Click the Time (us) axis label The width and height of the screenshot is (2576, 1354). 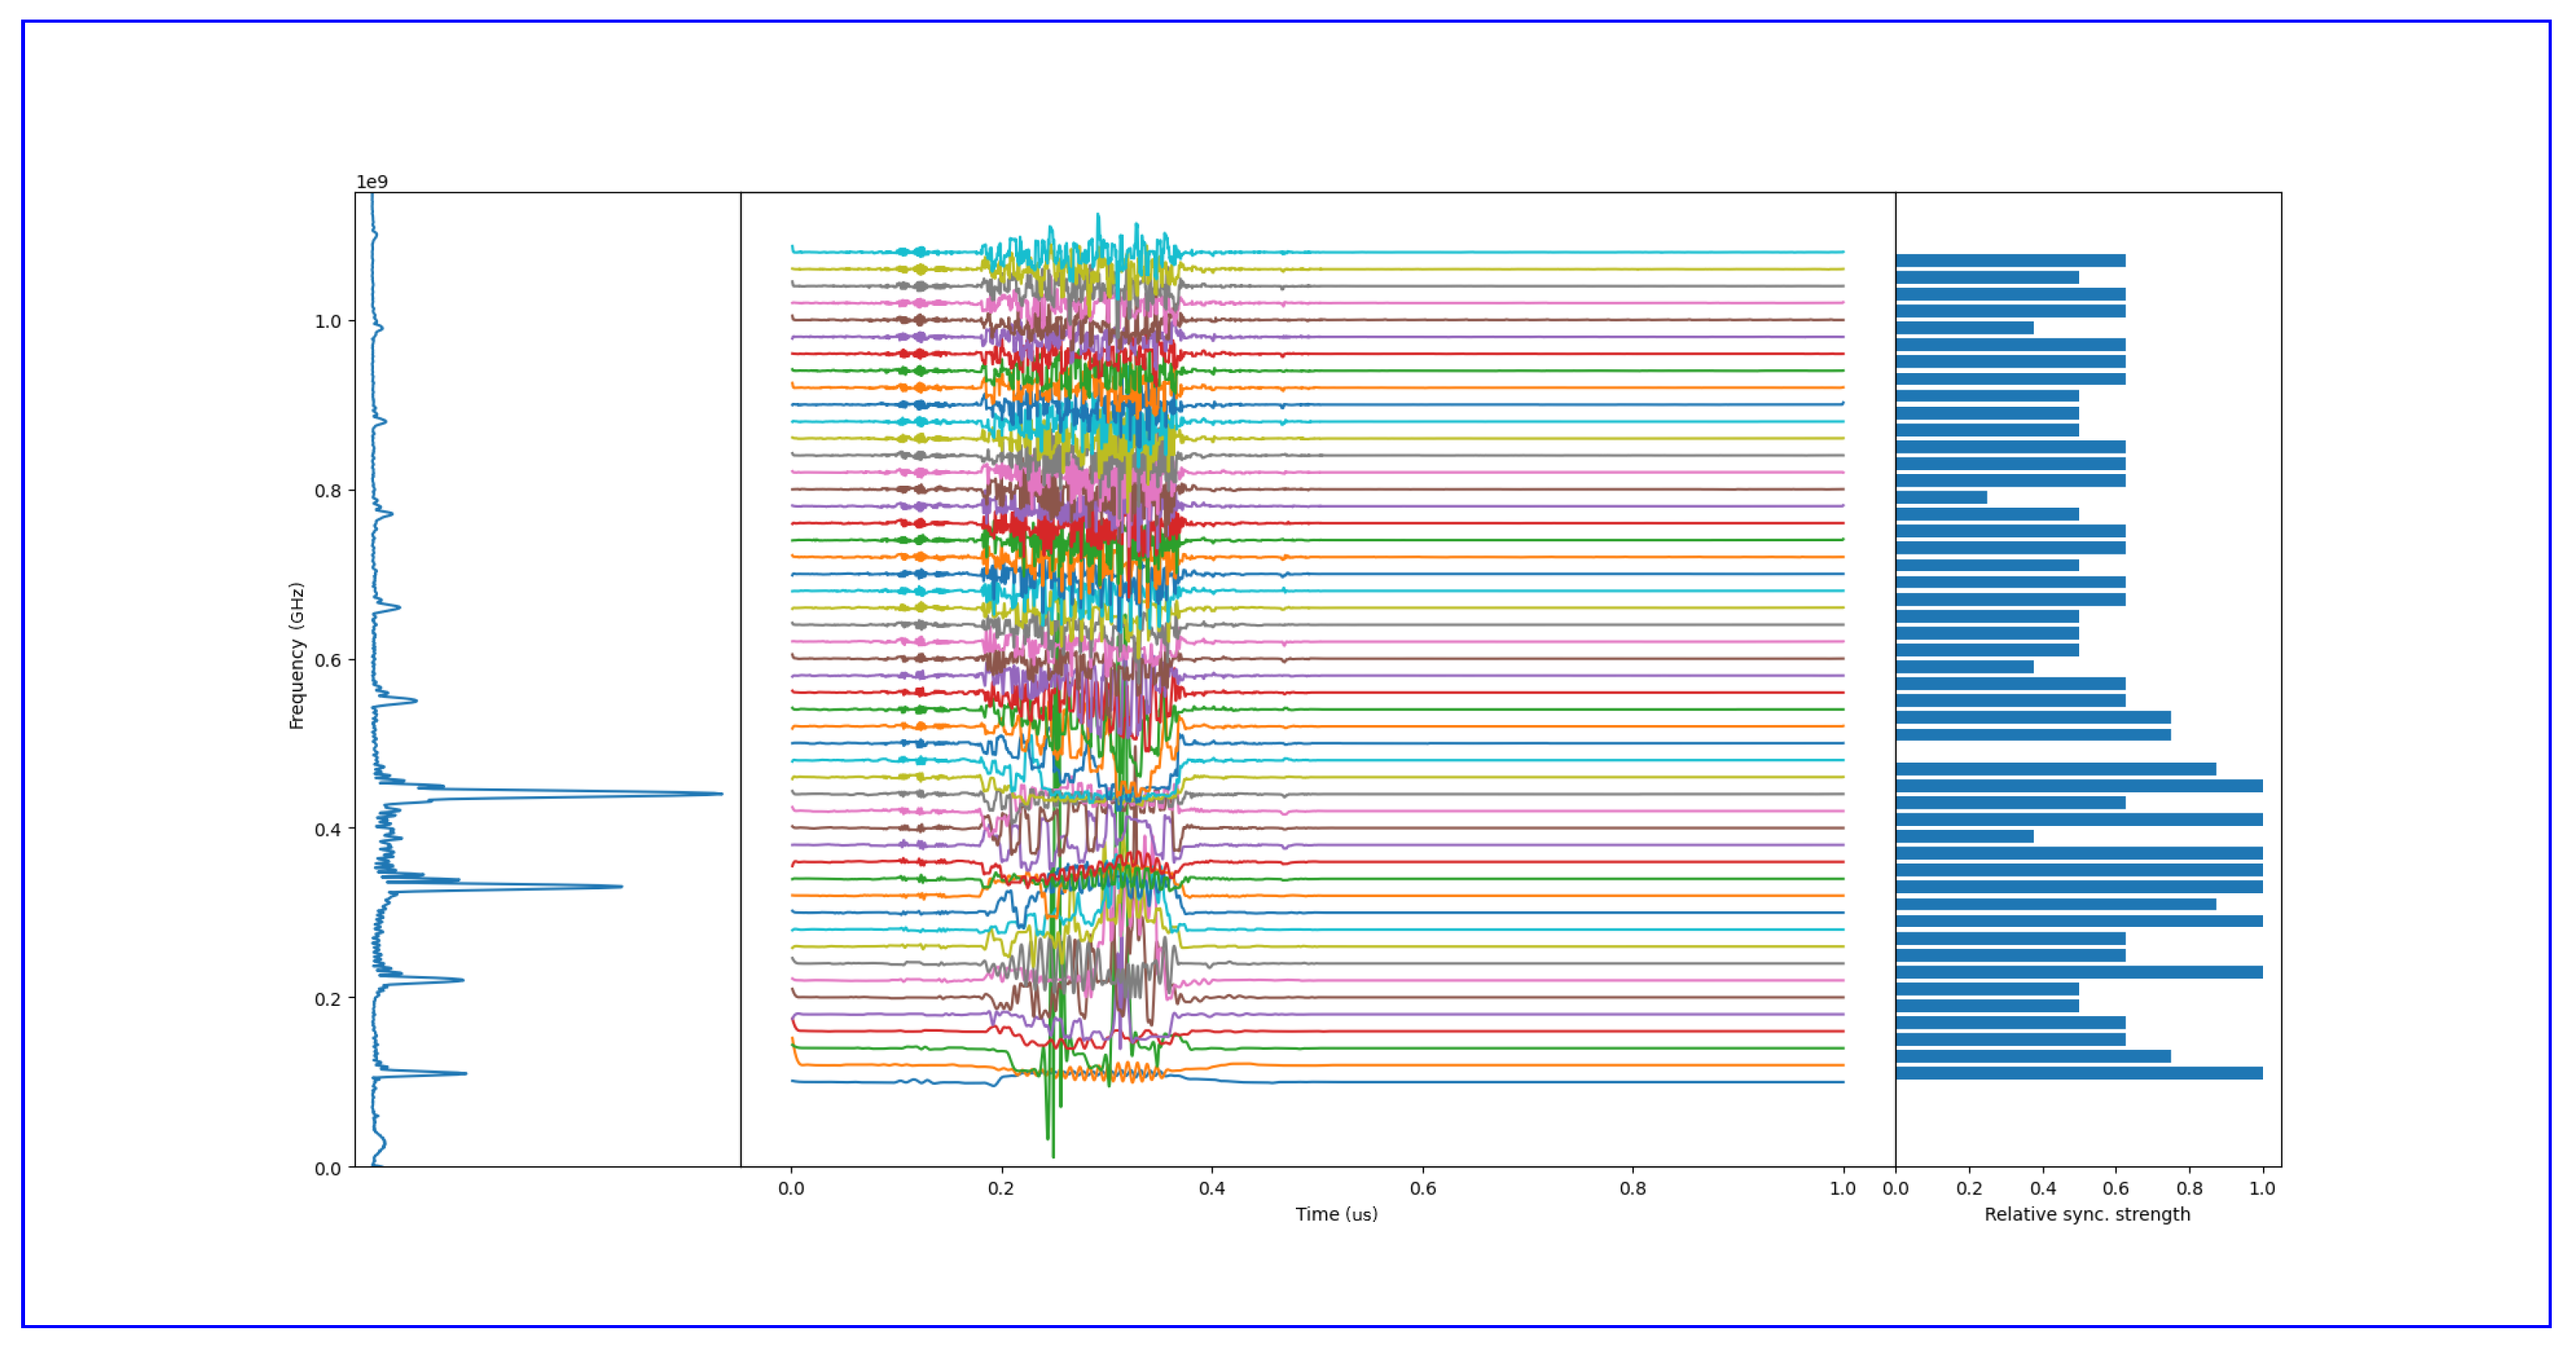(x=1336, y=1214)
